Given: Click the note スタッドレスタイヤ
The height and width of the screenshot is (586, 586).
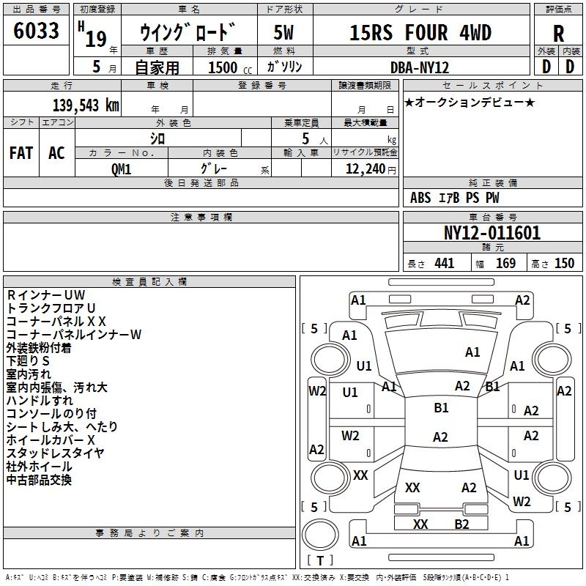Looking at the screenshot, I should pyautogui.click(x=56, y=453).
